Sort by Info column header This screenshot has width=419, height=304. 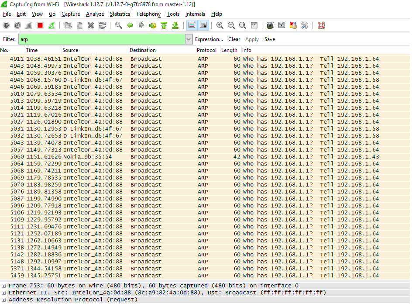coord(326,50)
